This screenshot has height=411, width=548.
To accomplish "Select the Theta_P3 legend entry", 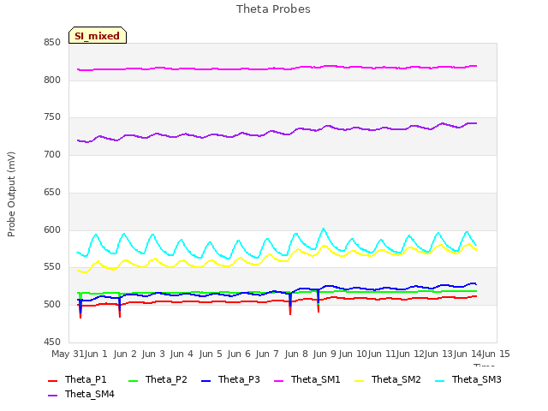I will click(230, 379).
